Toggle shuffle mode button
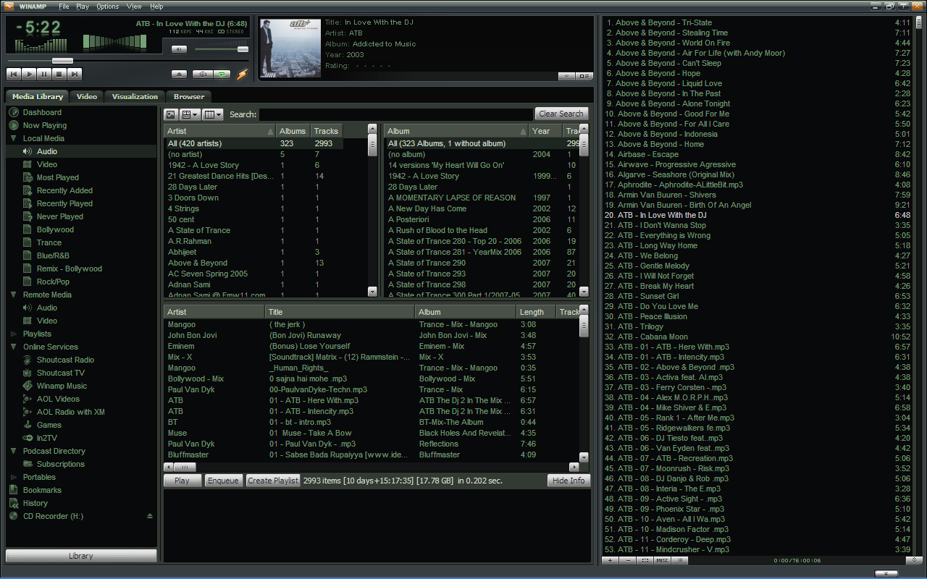This screenshot has width=927, height=579. pos(201,74)
